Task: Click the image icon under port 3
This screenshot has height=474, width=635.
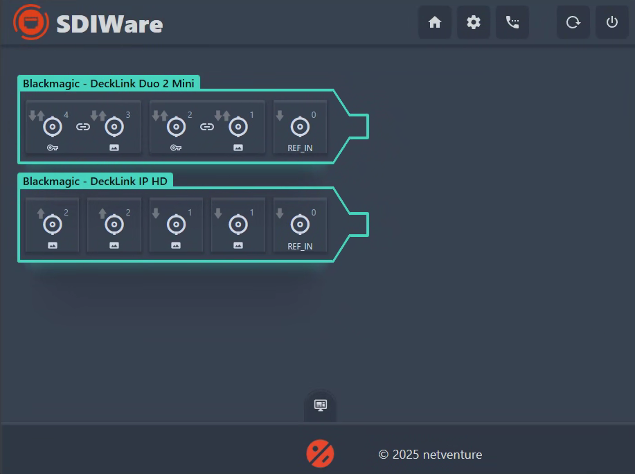Action: [x=115, y=148]
